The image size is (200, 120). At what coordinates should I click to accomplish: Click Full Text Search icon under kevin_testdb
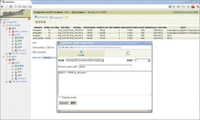10,54
